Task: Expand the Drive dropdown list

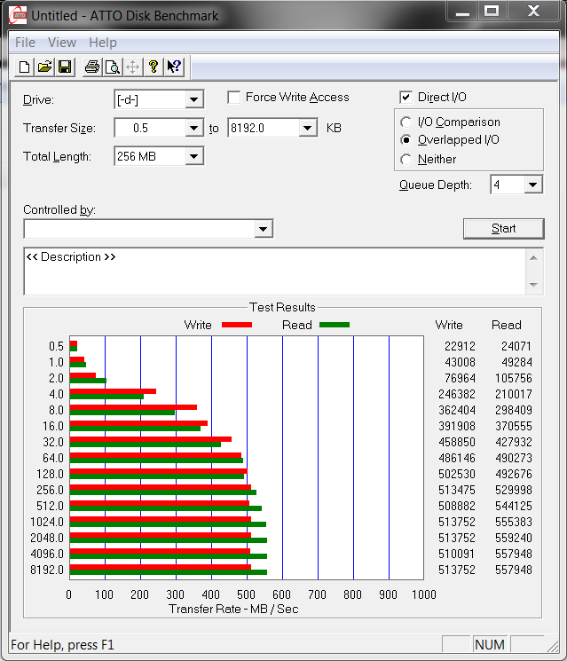Action: 194,100
